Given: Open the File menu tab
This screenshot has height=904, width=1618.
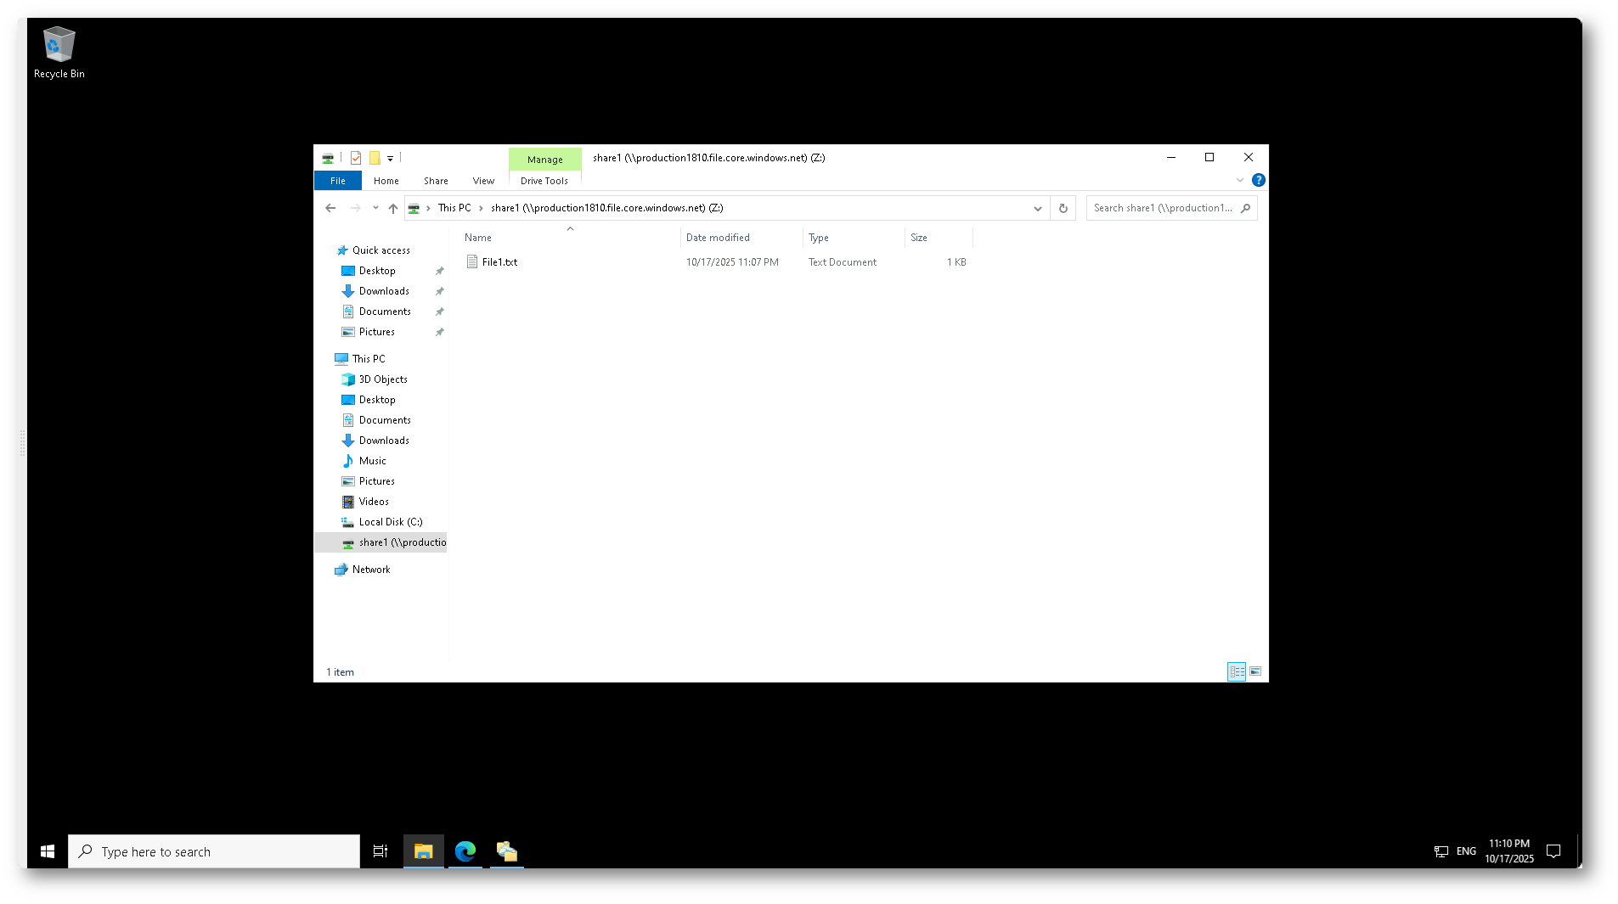Looking at the screenshot, I should coord(337,181).
